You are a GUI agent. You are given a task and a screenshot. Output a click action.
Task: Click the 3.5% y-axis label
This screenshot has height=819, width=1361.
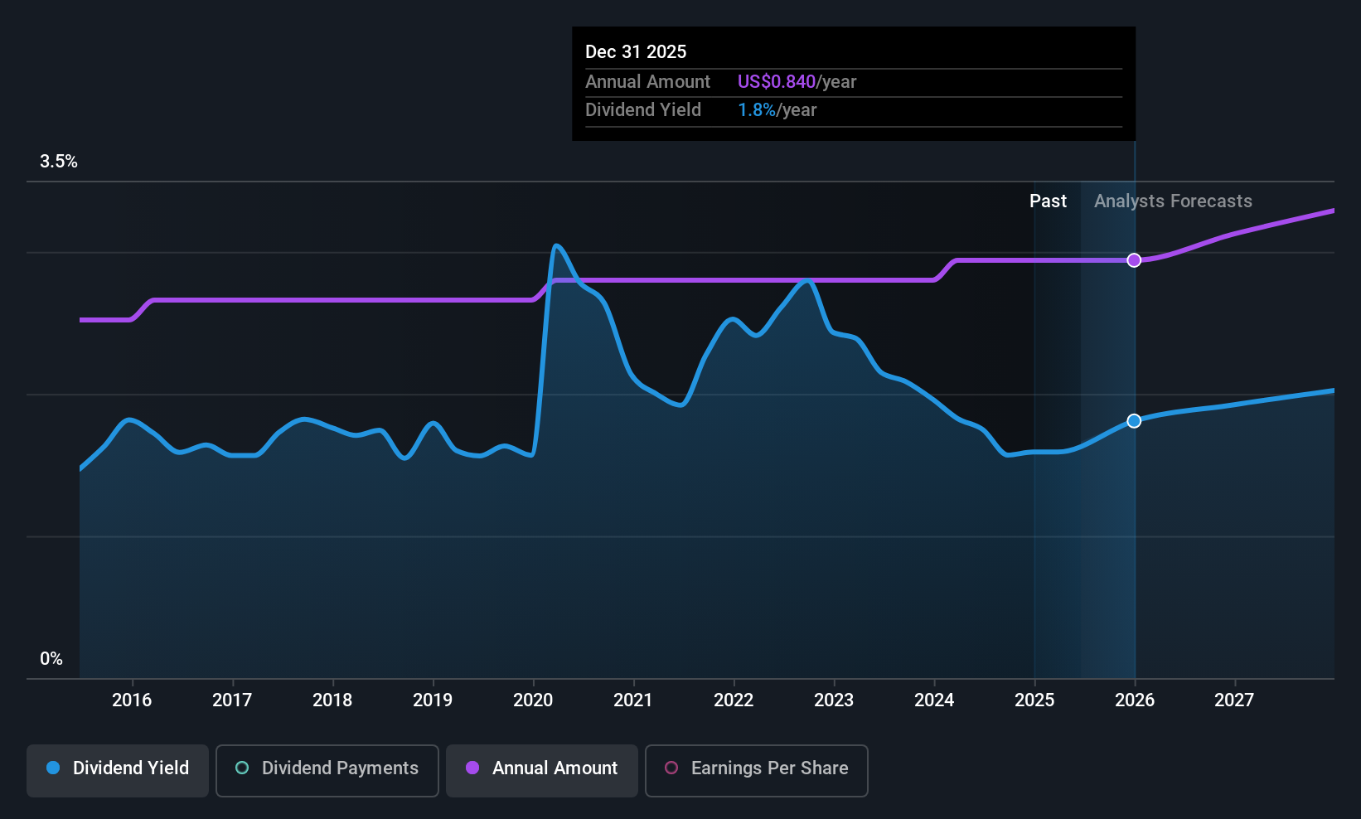coord(59,162)
